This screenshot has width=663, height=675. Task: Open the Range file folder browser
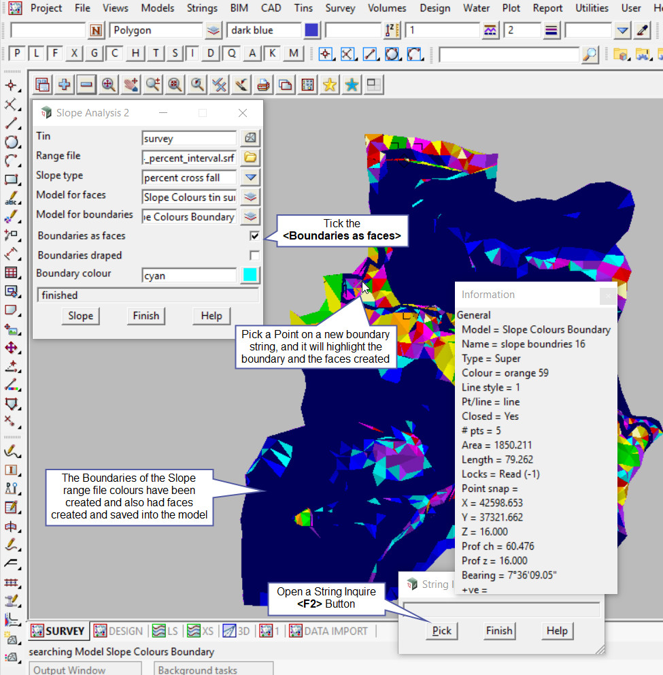(x=250, y=158)
